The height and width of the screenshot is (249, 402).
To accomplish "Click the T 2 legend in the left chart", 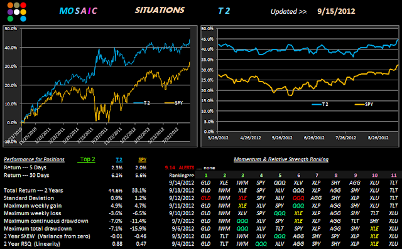I will [x=142, y=103].
